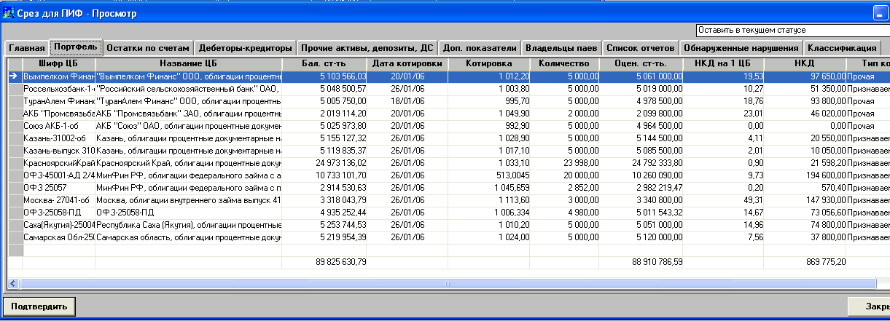Select the Саха(Якутия) row

[449, 224]
